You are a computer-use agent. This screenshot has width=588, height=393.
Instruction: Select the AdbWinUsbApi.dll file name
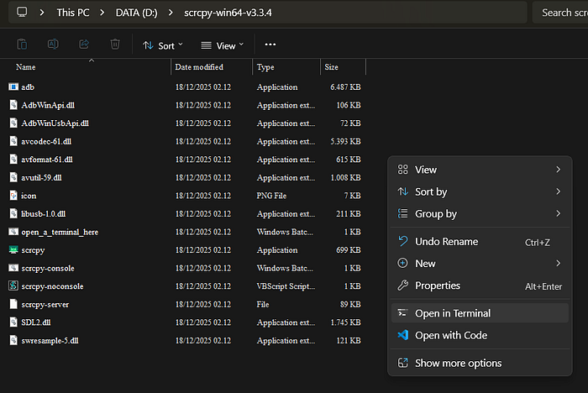point(55,123)
